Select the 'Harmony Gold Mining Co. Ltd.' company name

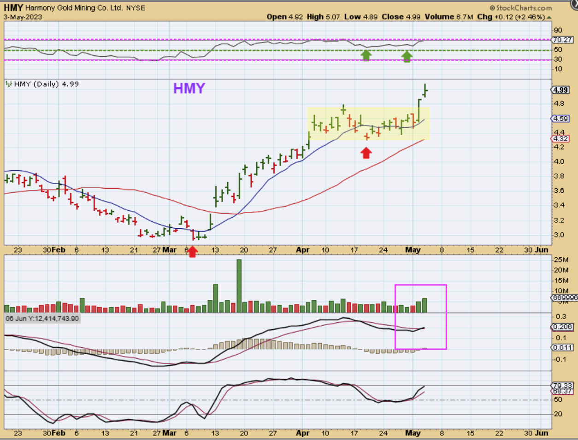74,8
